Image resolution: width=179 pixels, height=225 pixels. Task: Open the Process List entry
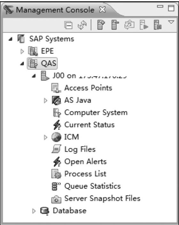click(x=85, y=174)
